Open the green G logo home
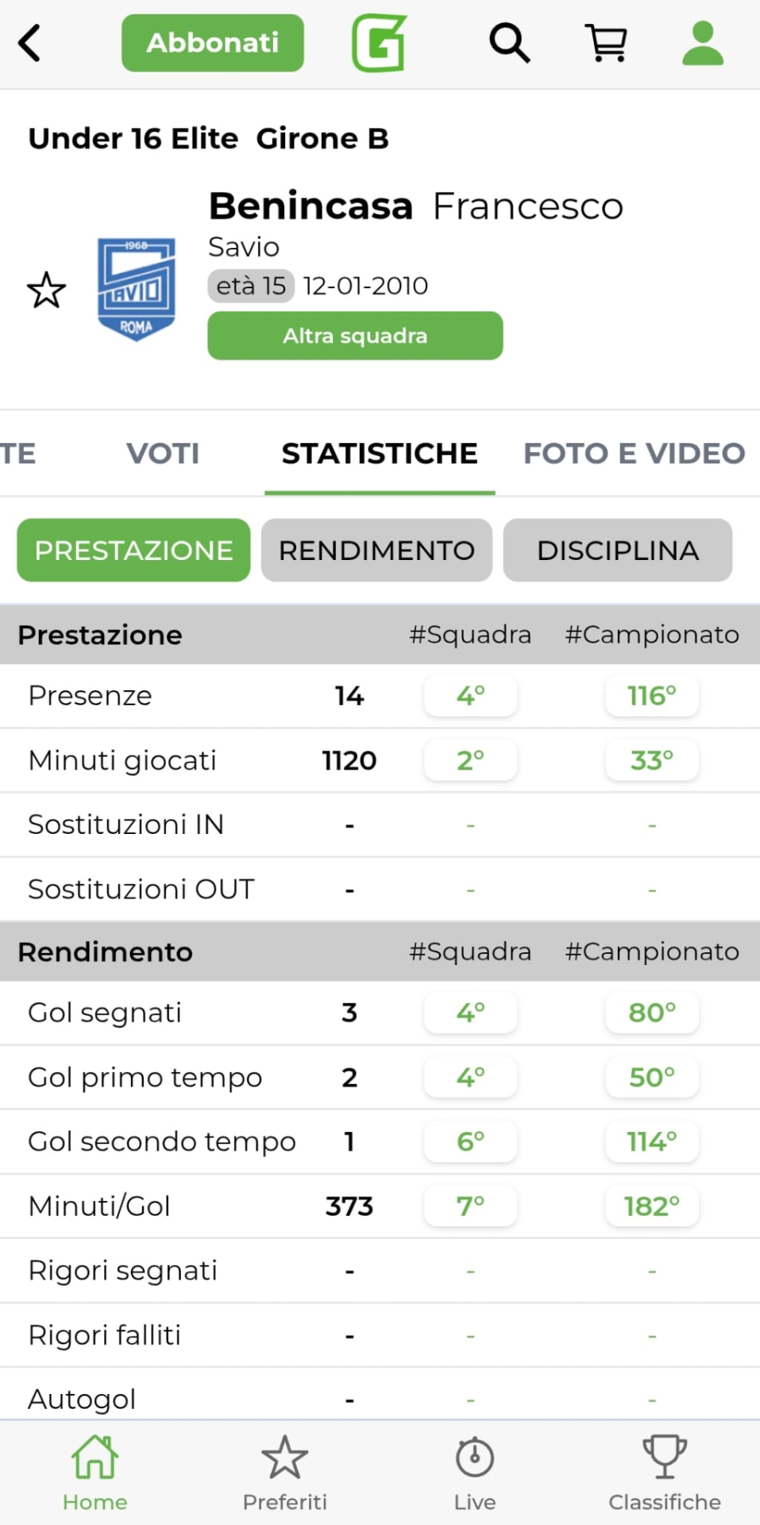760x1525 pixels. (x=379, y=43)
